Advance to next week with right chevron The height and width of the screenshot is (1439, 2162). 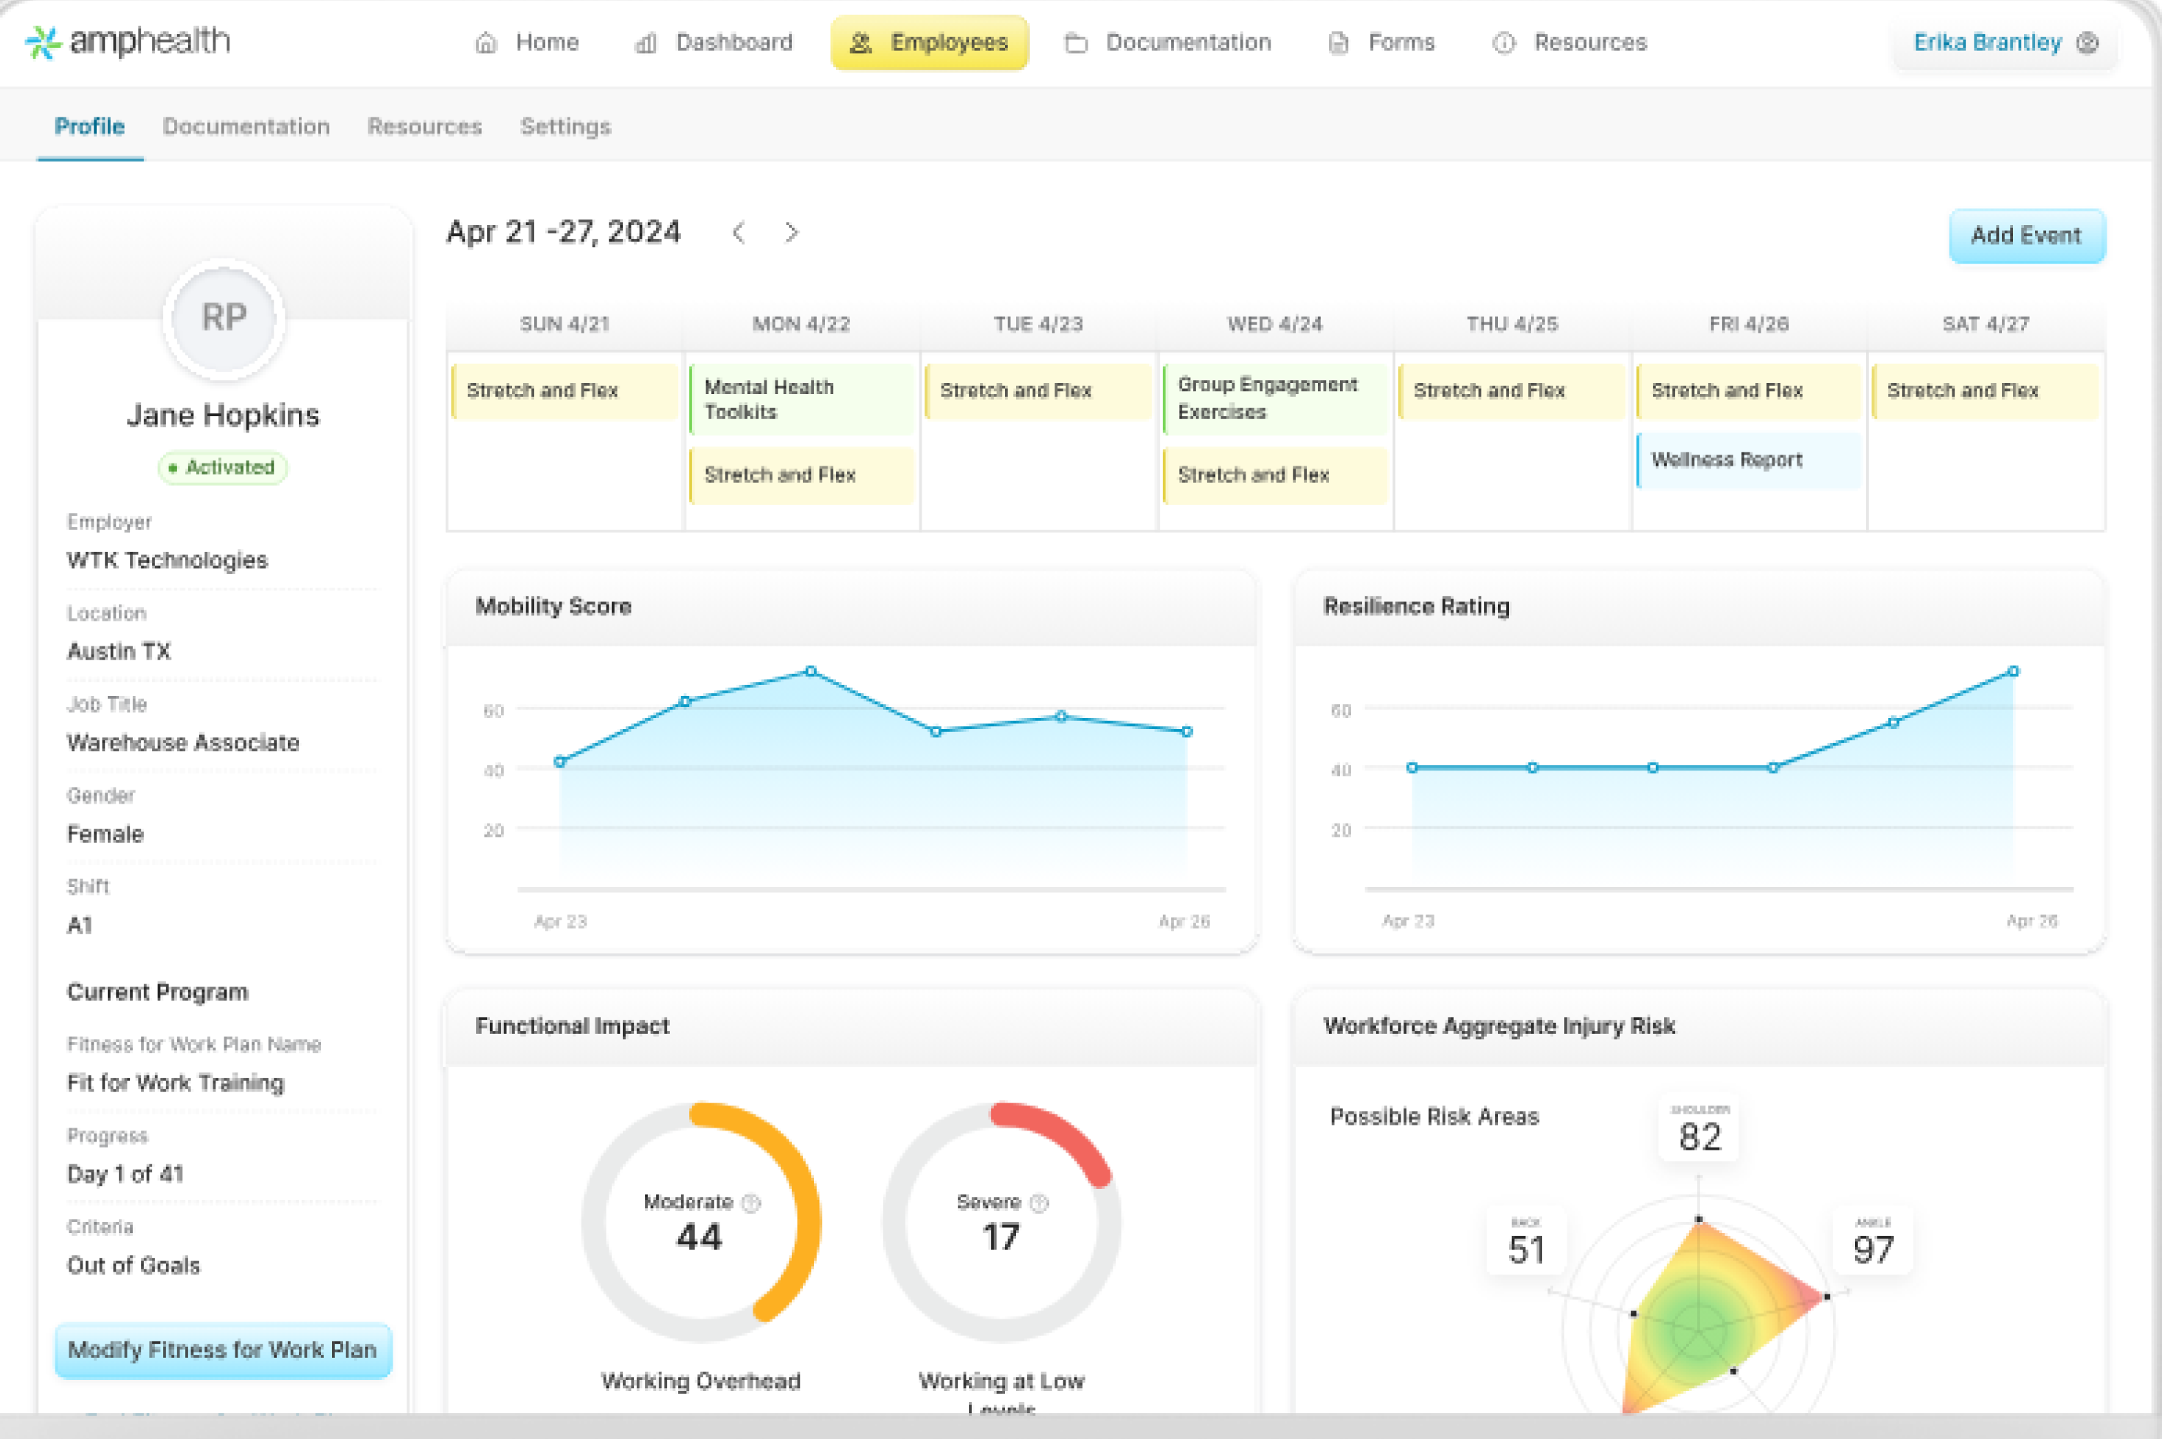(791, 233)
